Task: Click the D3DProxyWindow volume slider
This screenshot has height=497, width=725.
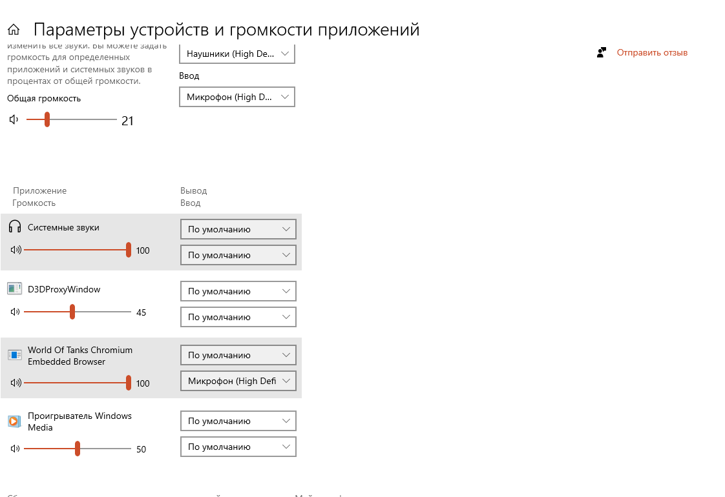Action: 78,312
